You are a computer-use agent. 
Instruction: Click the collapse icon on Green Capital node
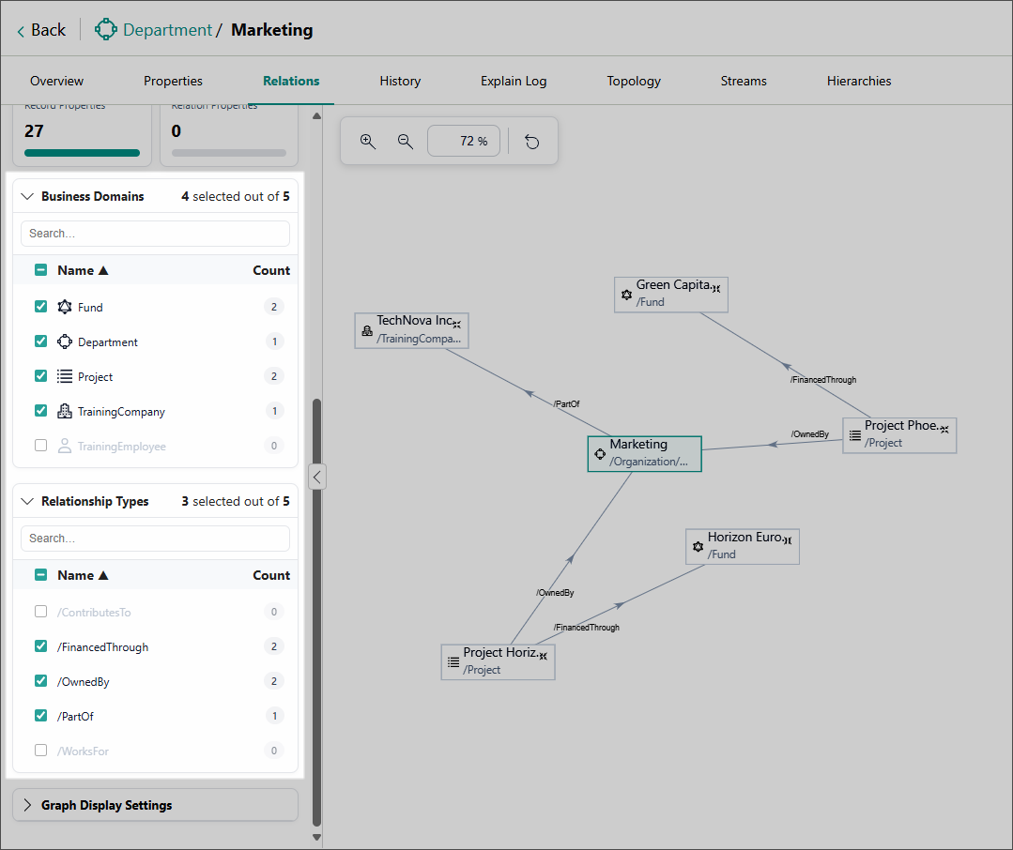point(716,288)
